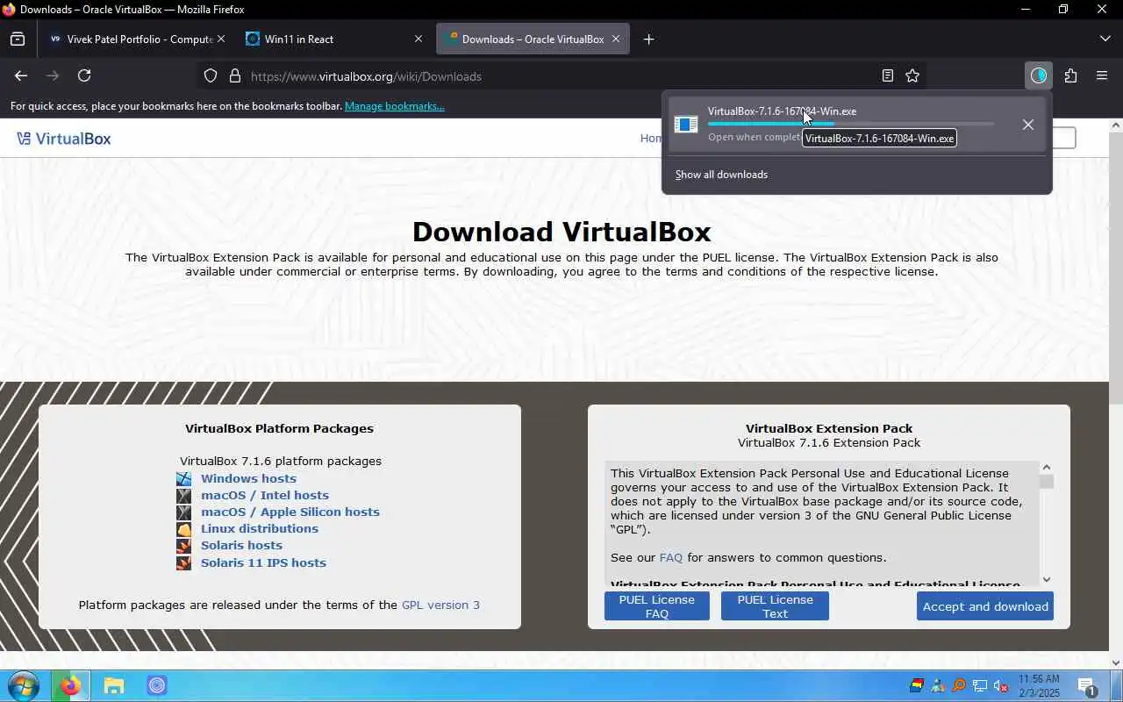1123x702 pixels.
Task: Close the Downloads Oracle VirtualBox tab
Action: (616, 39)
